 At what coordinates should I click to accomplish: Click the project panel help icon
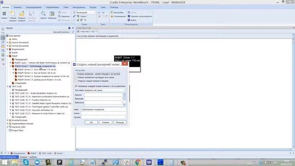click(70, 28)
